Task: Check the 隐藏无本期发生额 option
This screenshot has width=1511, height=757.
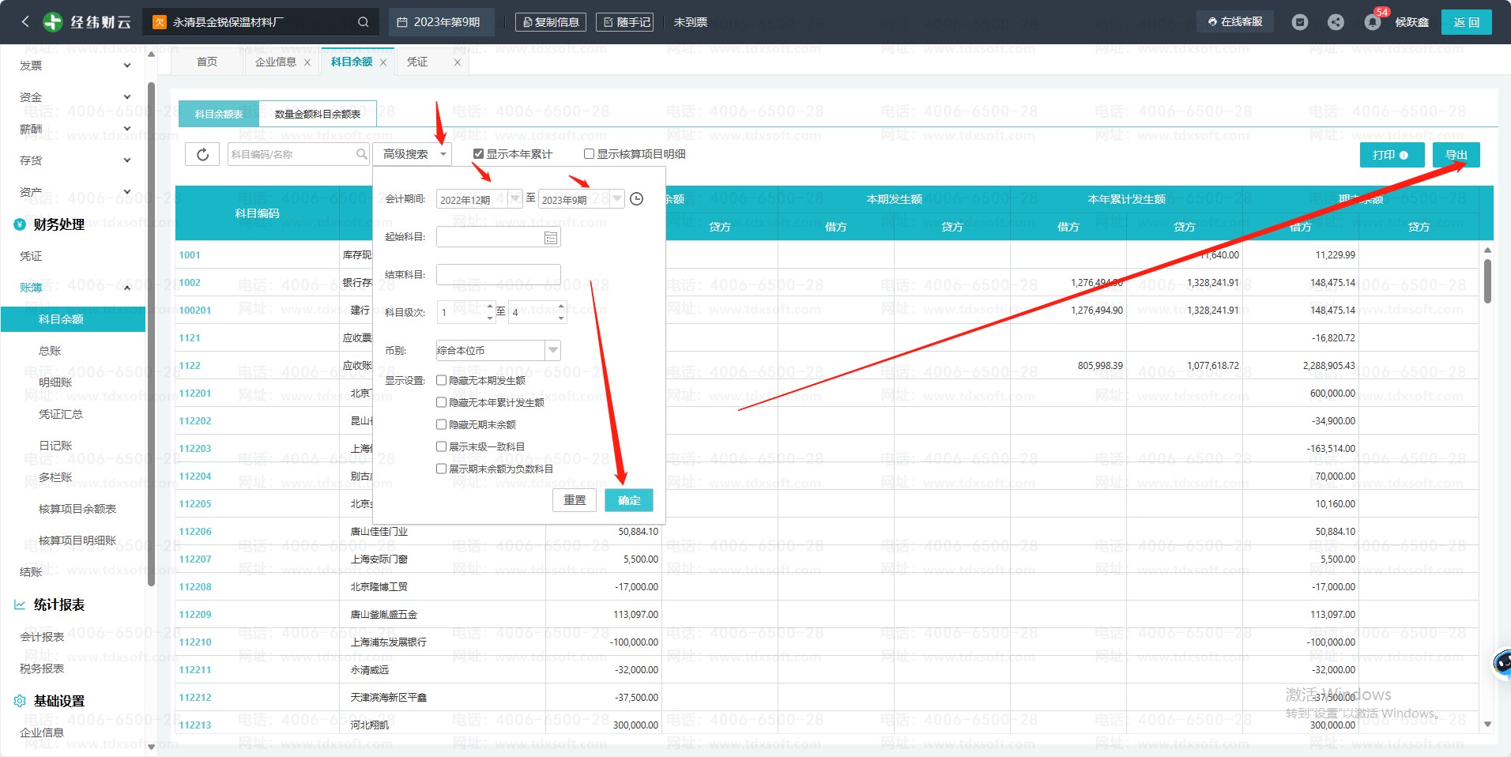Action: [442, 380]
